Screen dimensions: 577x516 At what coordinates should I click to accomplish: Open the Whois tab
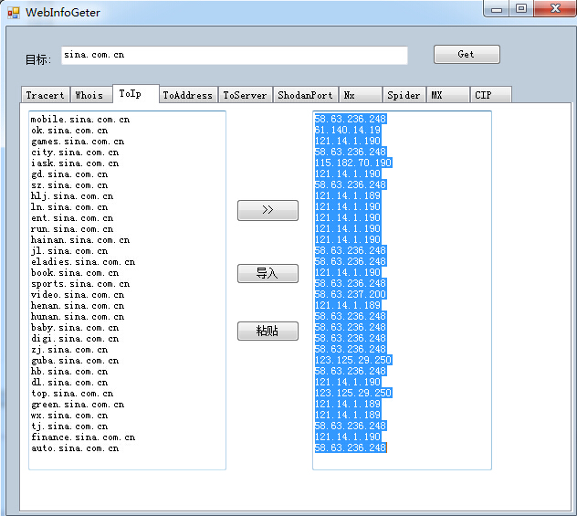click(91, 95)
